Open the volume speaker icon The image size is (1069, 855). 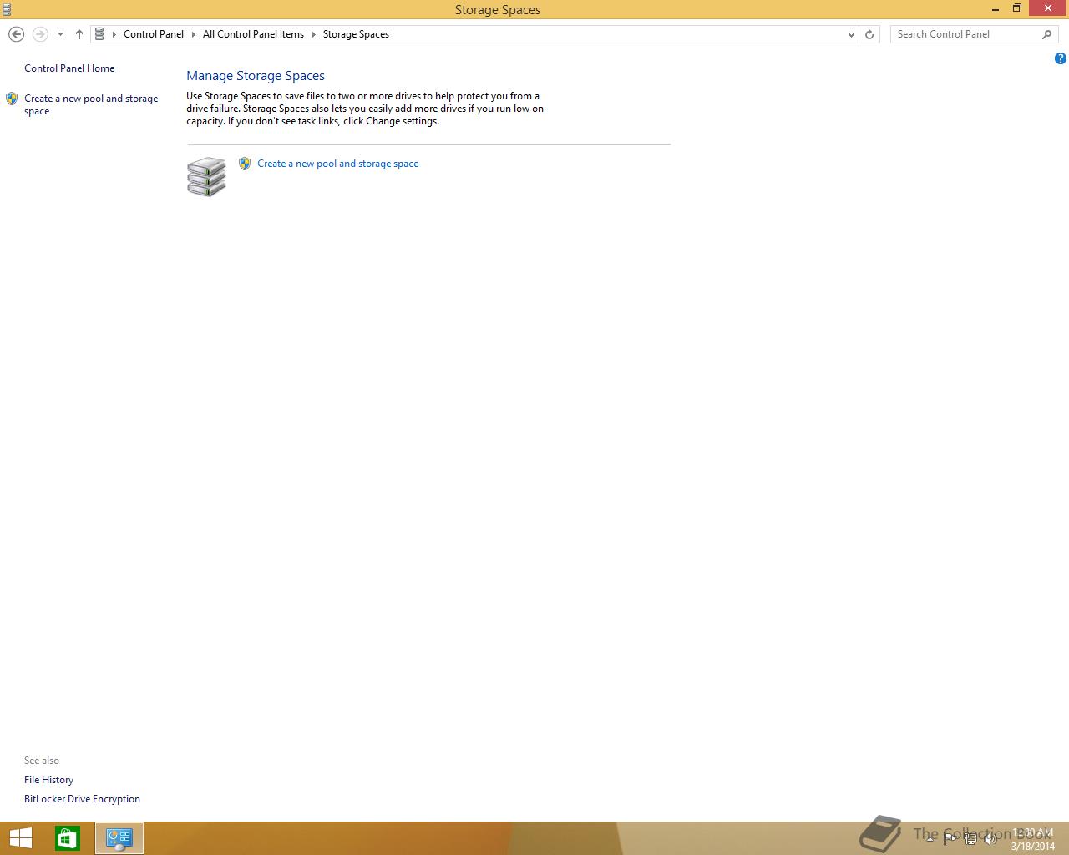(990, 838)
